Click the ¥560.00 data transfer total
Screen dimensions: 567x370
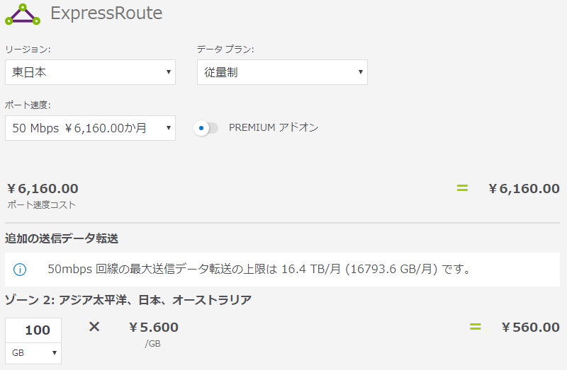click(x=530, y=327)
